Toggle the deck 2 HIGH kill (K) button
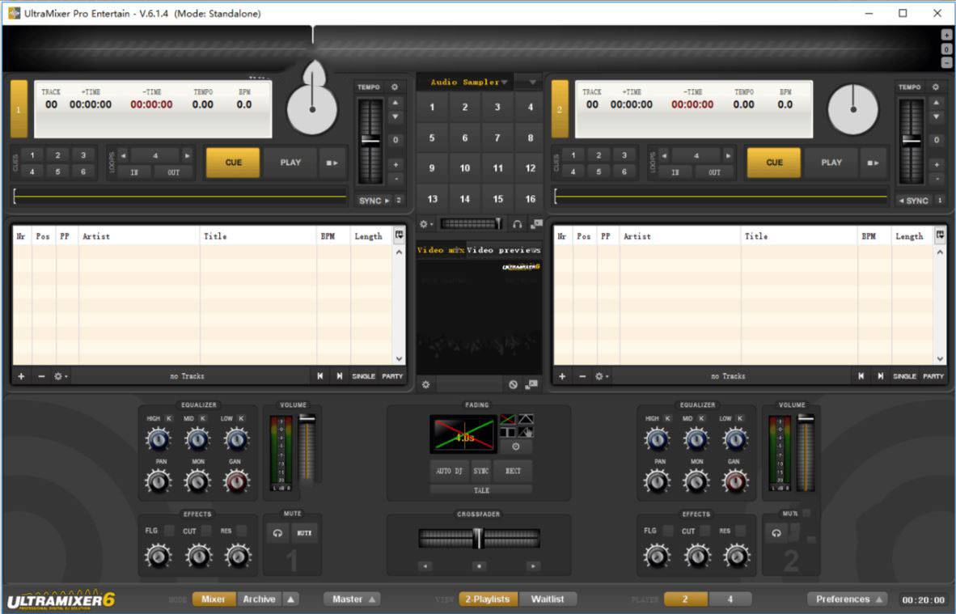 (667, 418)
